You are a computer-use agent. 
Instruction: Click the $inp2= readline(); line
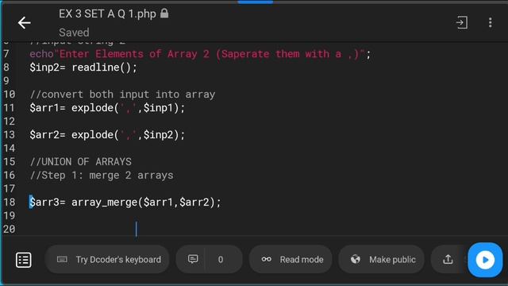(83, 68)
